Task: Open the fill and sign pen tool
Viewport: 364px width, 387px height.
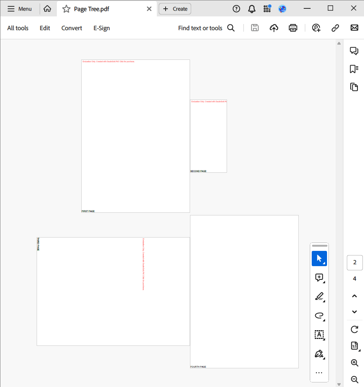Action: tap(319, 354)
